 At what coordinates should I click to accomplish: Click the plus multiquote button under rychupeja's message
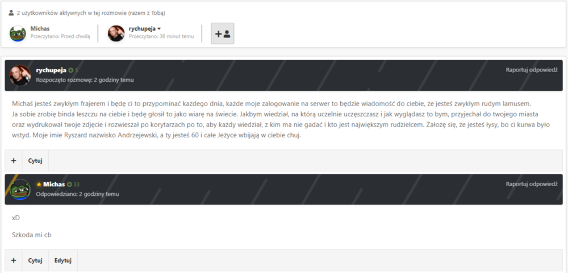pos(14,161)
